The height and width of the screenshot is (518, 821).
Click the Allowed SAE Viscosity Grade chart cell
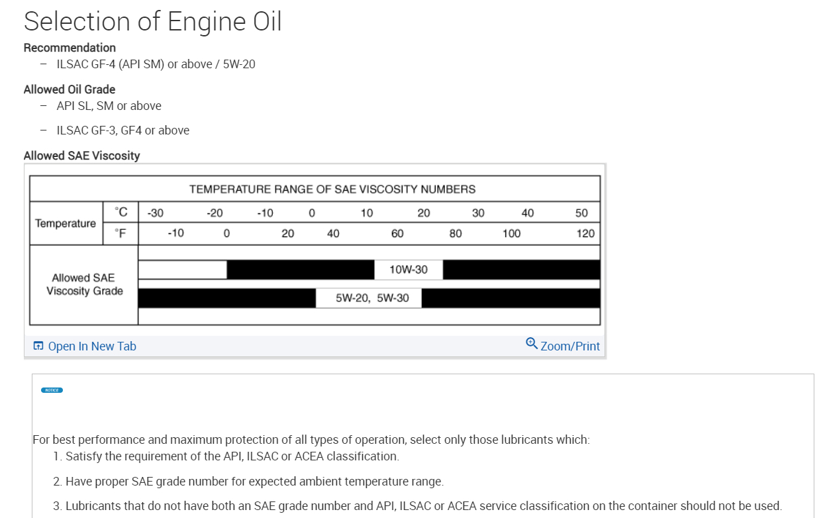click(x=84, y=284)
